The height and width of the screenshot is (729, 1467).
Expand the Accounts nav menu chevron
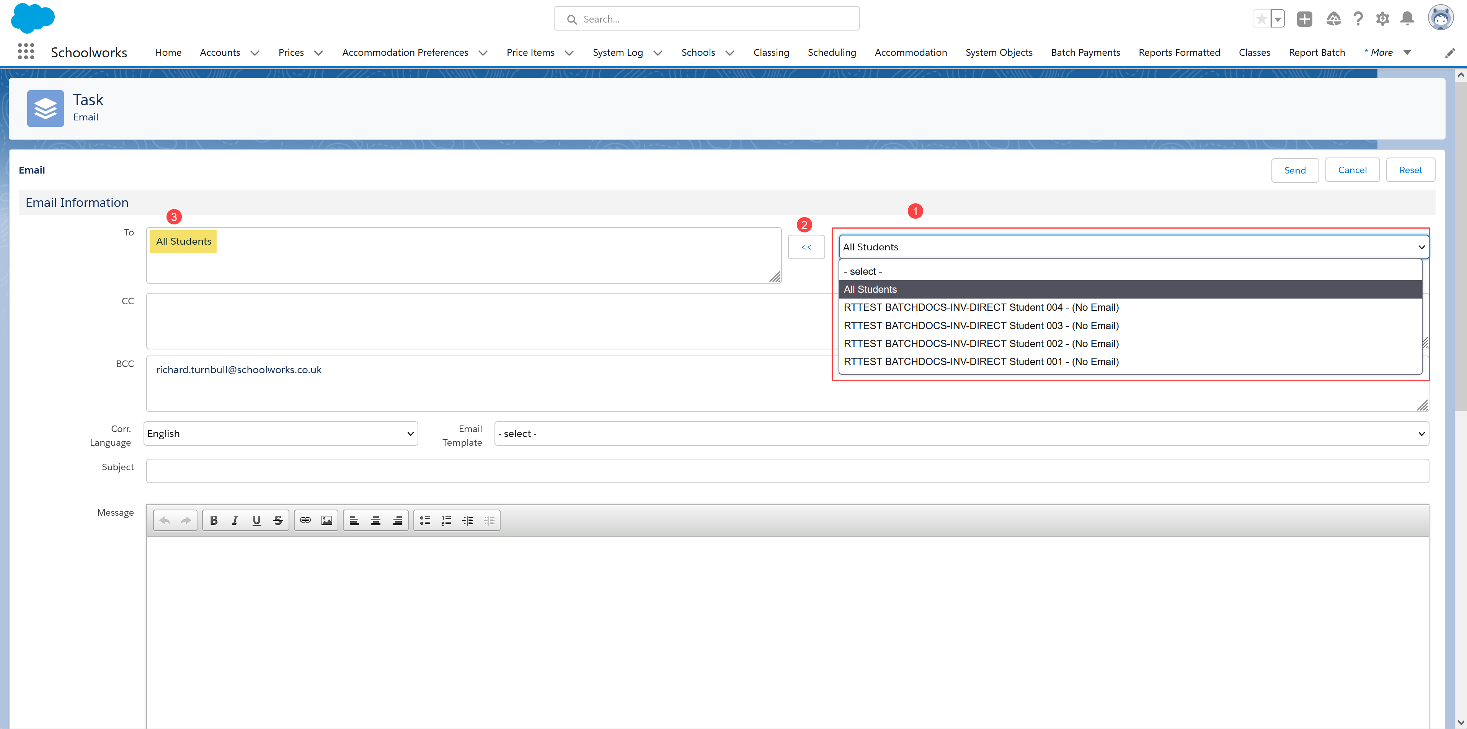(x=255, y=53)
